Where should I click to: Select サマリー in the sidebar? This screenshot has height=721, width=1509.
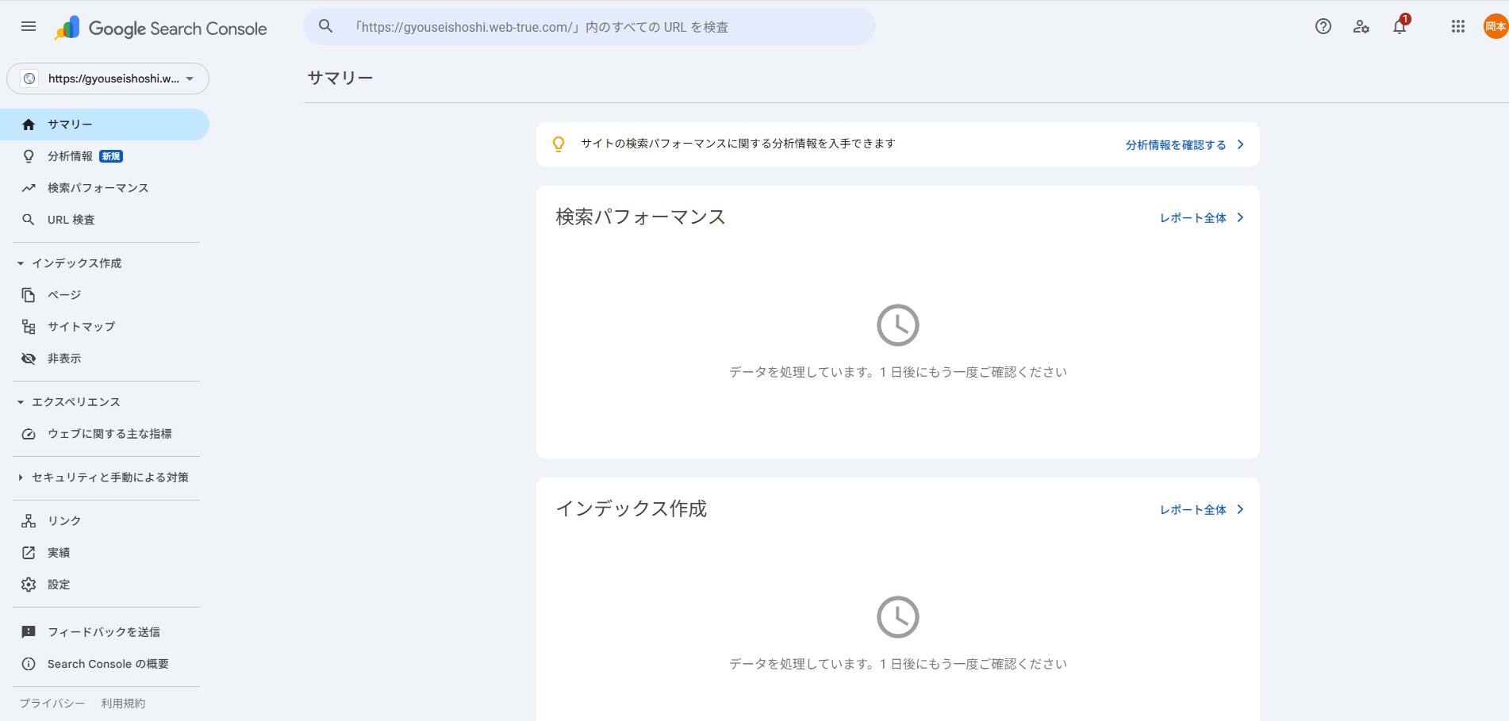[x=105, y=125]
